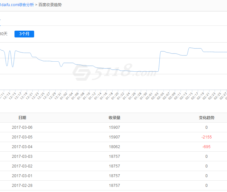This screenshot has height=192, width=227.
Task: Select the 3个月 time range button
Action: click(x=24, y=34)
